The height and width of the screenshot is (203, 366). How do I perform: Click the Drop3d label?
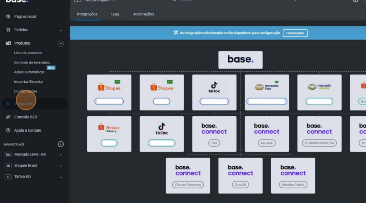pyautogui.click(x=241, y=184)
